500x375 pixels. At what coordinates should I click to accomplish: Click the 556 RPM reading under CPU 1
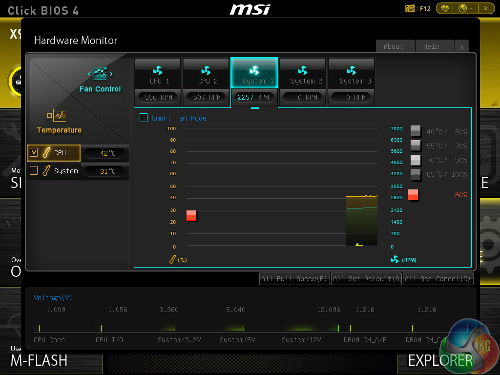click(x=158, y=97)
